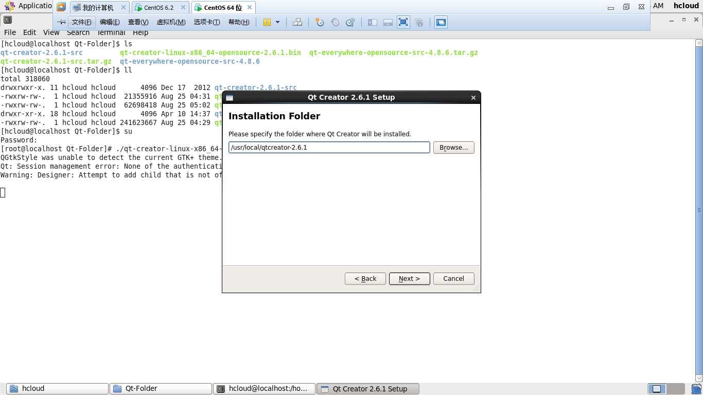Viewport: 703px width, 395px height.
Task: Open the terminal File menu
Action: pos(10,32)
